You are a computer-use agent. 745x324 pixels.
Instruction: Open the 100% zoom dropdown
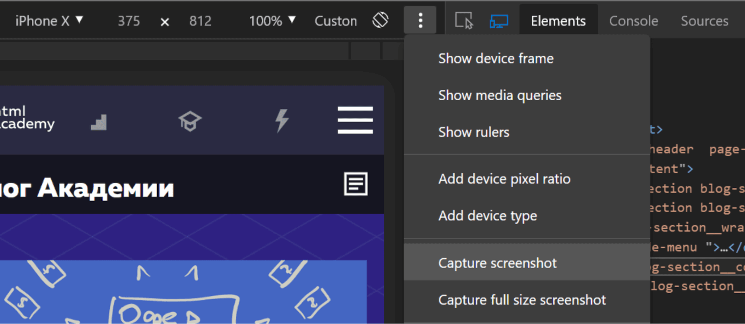click(272, 21)
